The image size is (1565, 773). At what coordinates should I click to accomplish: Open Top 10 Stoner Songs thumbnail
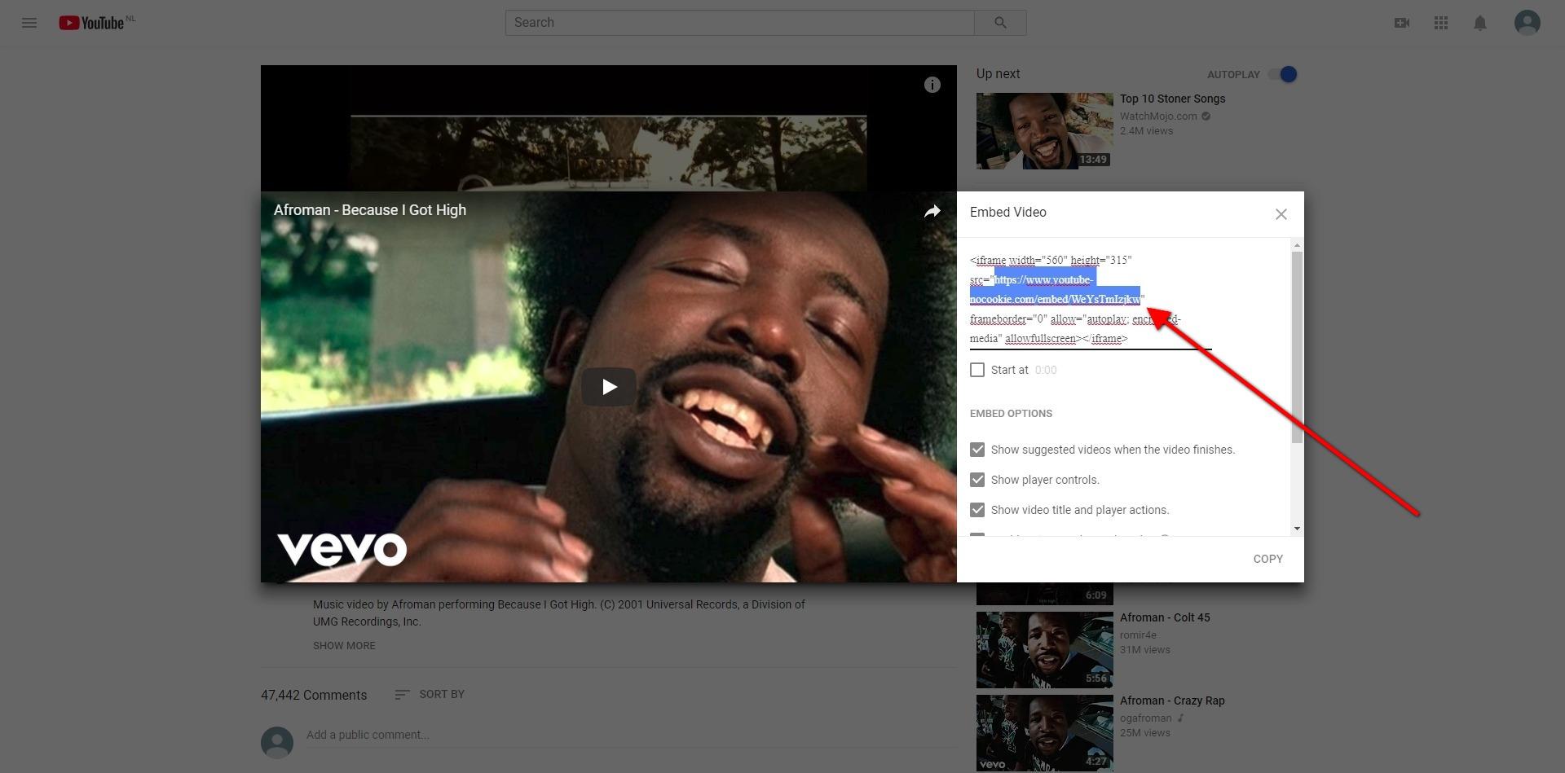click(1045, 131)
